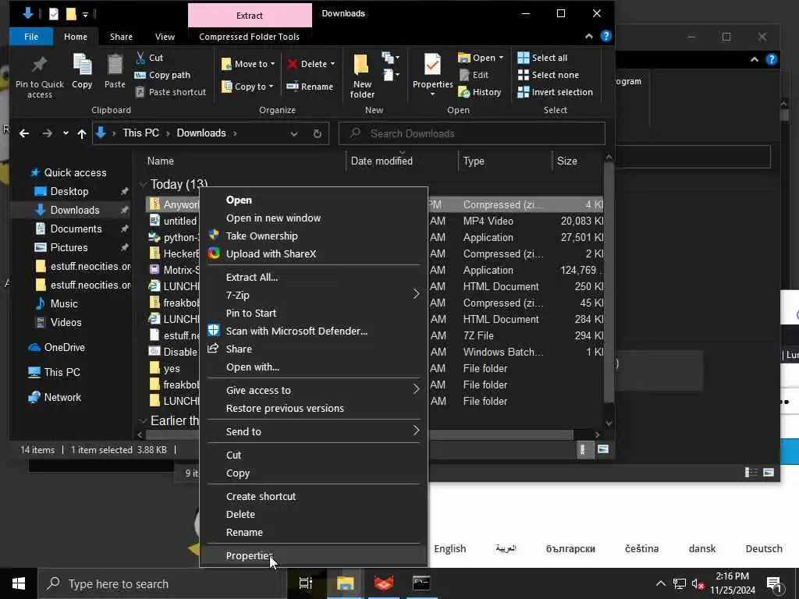
Task: Click the ribbon Rename icon
Action: tap(292, 86)
